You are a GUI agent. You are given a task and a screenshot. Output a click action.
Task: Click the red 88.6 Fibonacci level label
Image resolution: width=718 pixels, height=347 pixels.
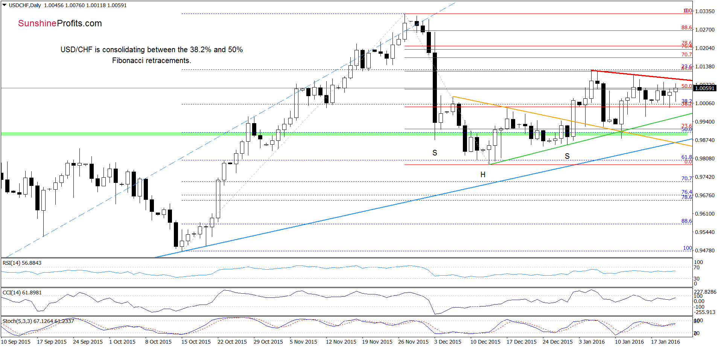click(686, 27)
